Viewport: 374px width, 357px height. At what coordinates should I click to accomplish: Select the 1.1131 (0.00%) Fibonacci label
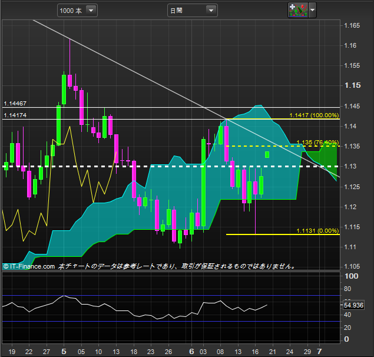tap(317, 231)
